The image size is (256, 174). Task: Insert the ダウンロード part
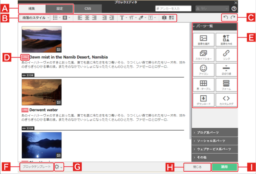[203, 100]
